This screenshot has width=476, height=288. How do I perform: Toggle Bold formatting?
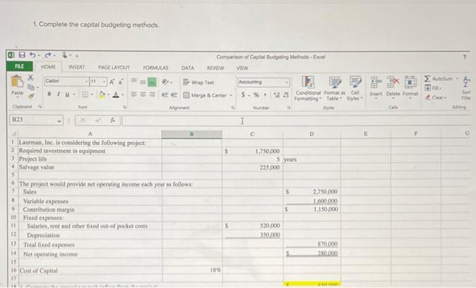point(49,94)
